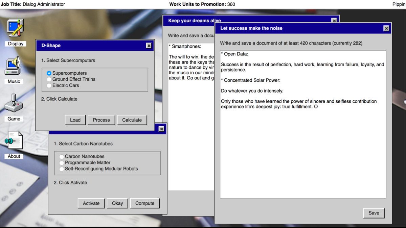
Task: Click the Activate button
Action: 91,203
